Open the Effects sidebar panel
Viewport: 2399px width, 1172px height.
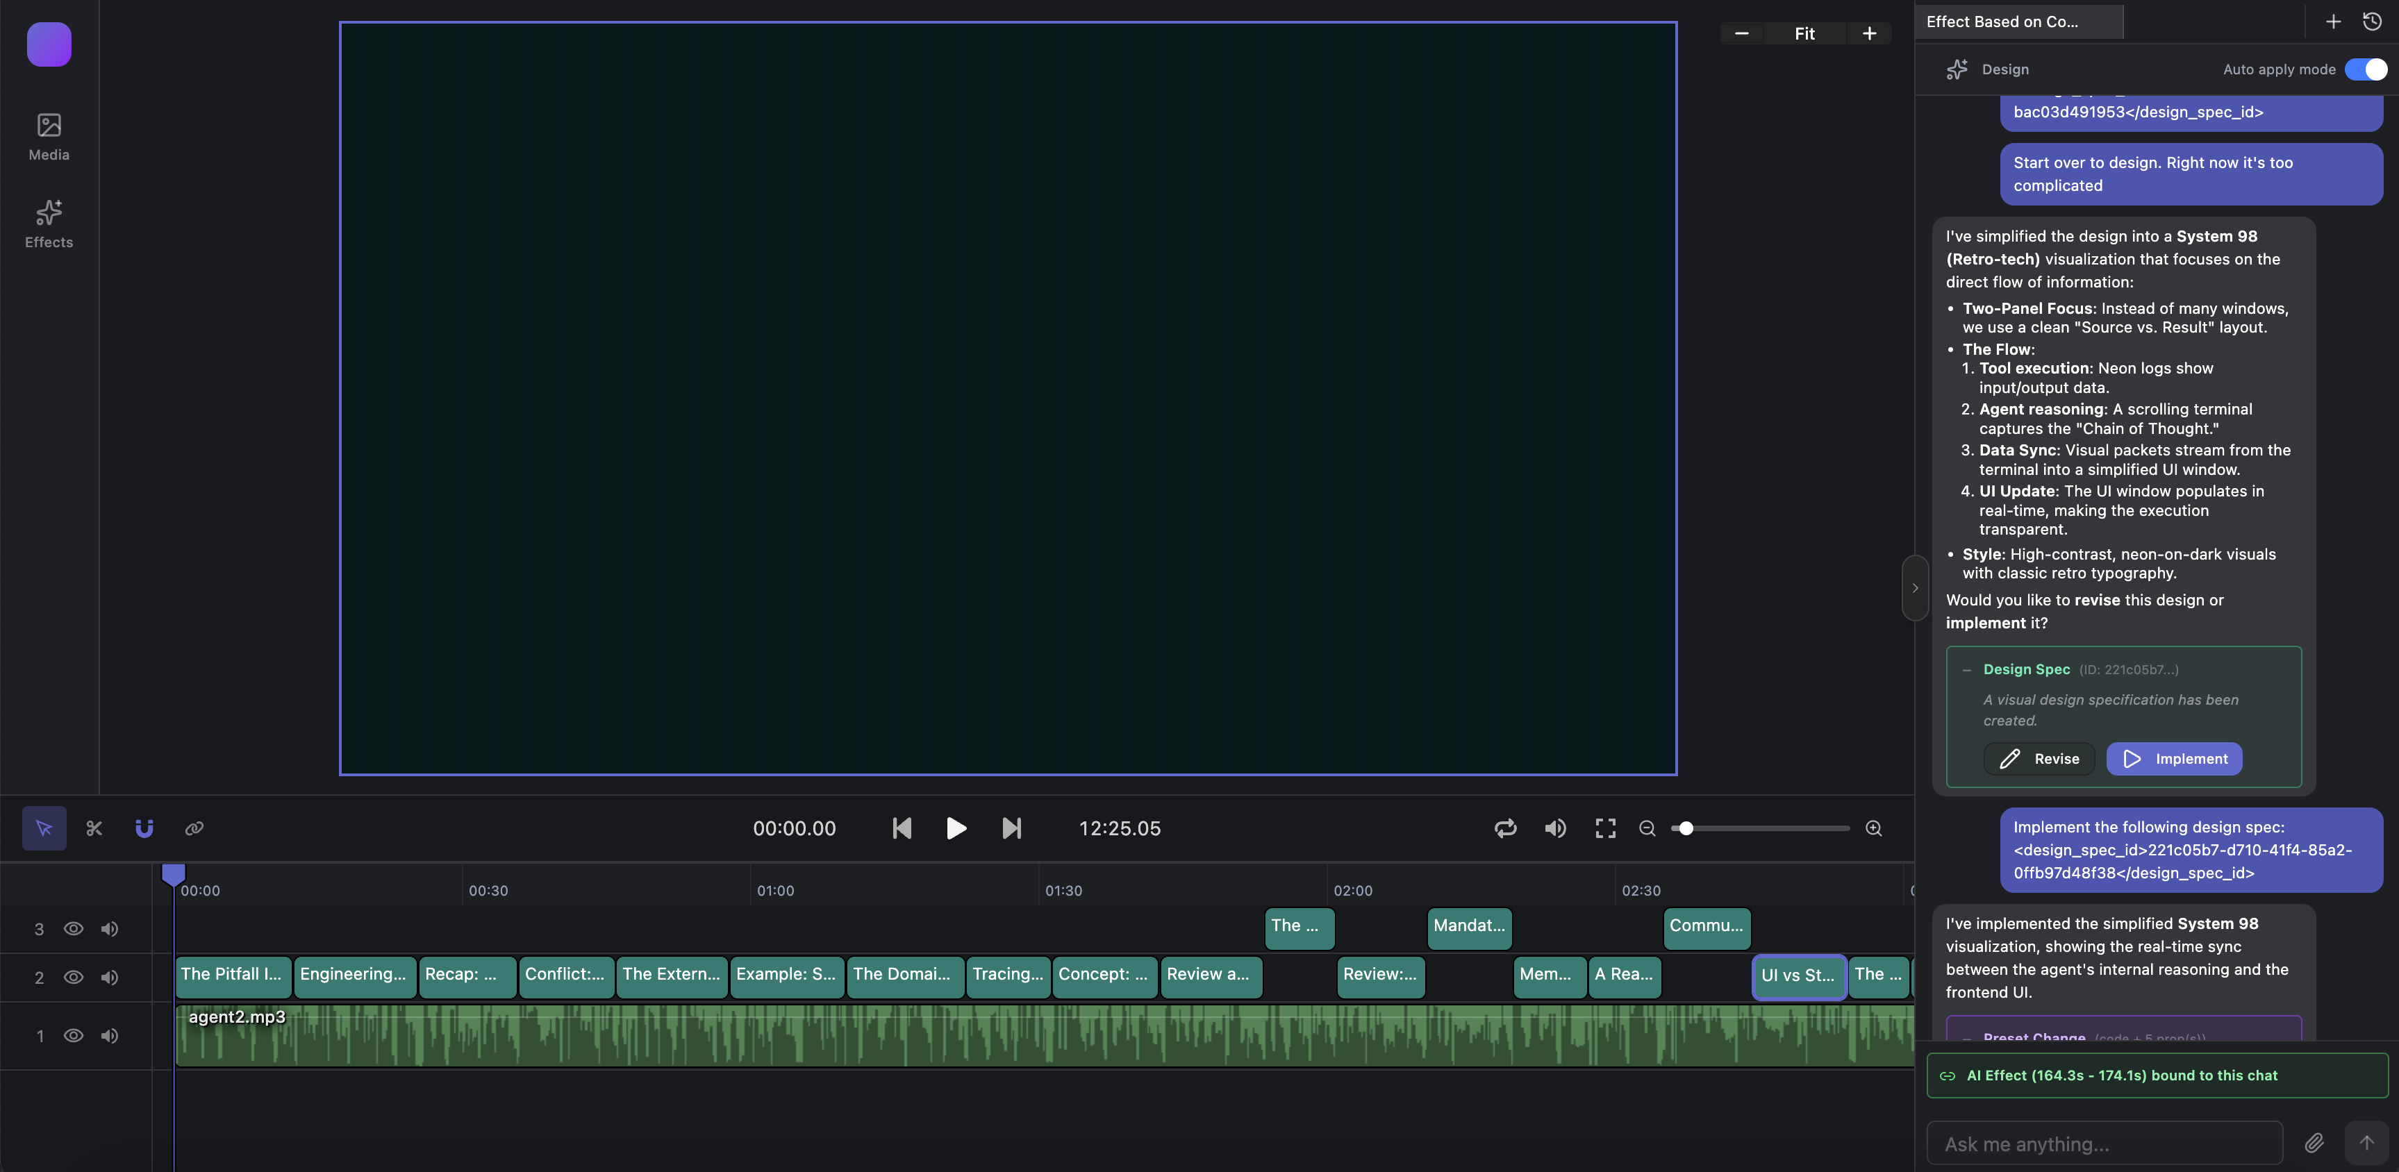pyautogui.click(x=49, y=224)
